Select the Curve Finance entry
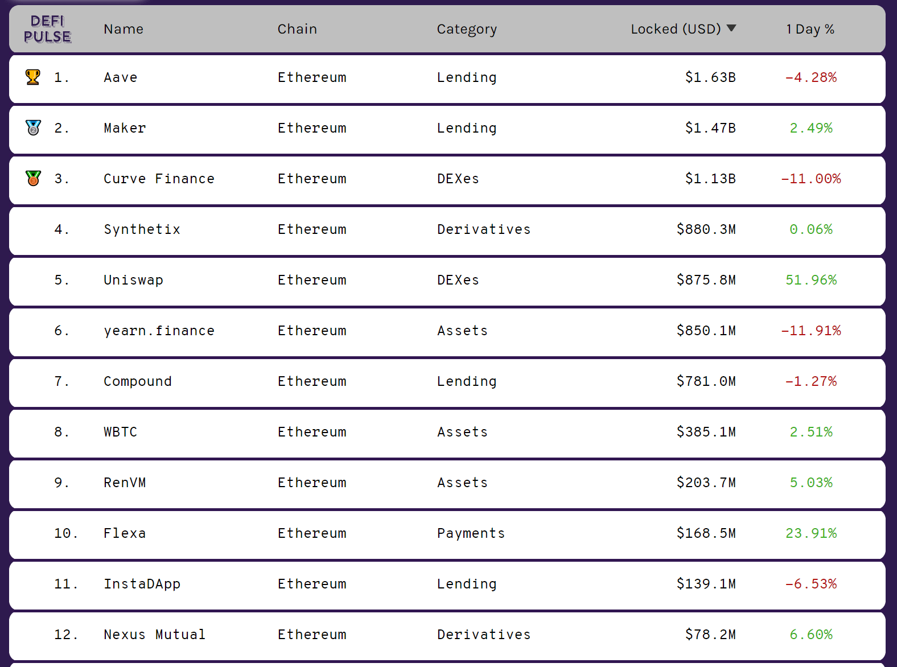 pyautogui.click(x=159, y=179)
